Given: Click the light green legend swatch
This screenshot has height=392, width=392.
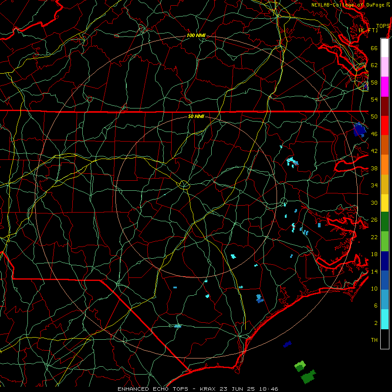Looking at the screenshot, I should point(385,241).
